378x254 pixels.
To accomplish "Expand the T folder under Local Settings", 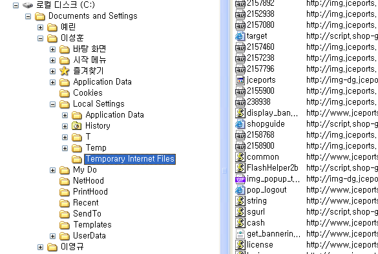I will (65, 137).
